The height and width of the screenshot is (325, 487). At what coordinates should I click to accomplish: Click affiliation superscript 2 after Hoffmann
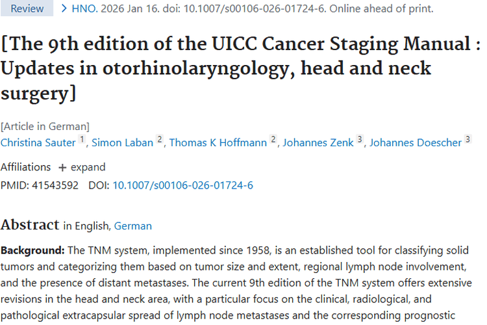pos(273,140)
